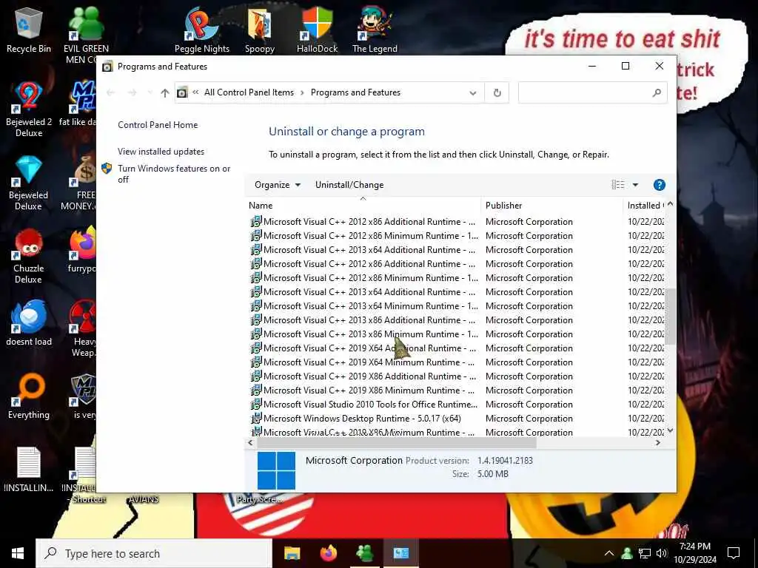The width and height of the screenshot is (758, 568).
Task: Open the notification center icon
Action: pos(734,553)
